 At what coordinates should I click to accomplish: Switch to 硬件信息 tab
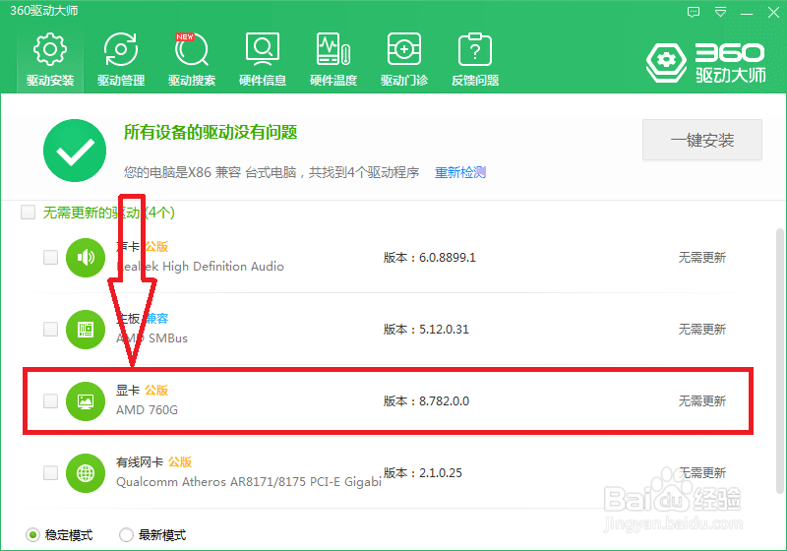click(x=262, y=59)
